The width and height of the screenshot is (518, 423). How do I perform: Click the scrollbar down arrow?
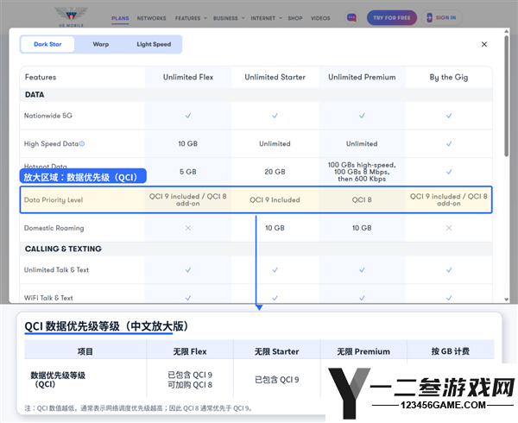(x=507, y=300)
